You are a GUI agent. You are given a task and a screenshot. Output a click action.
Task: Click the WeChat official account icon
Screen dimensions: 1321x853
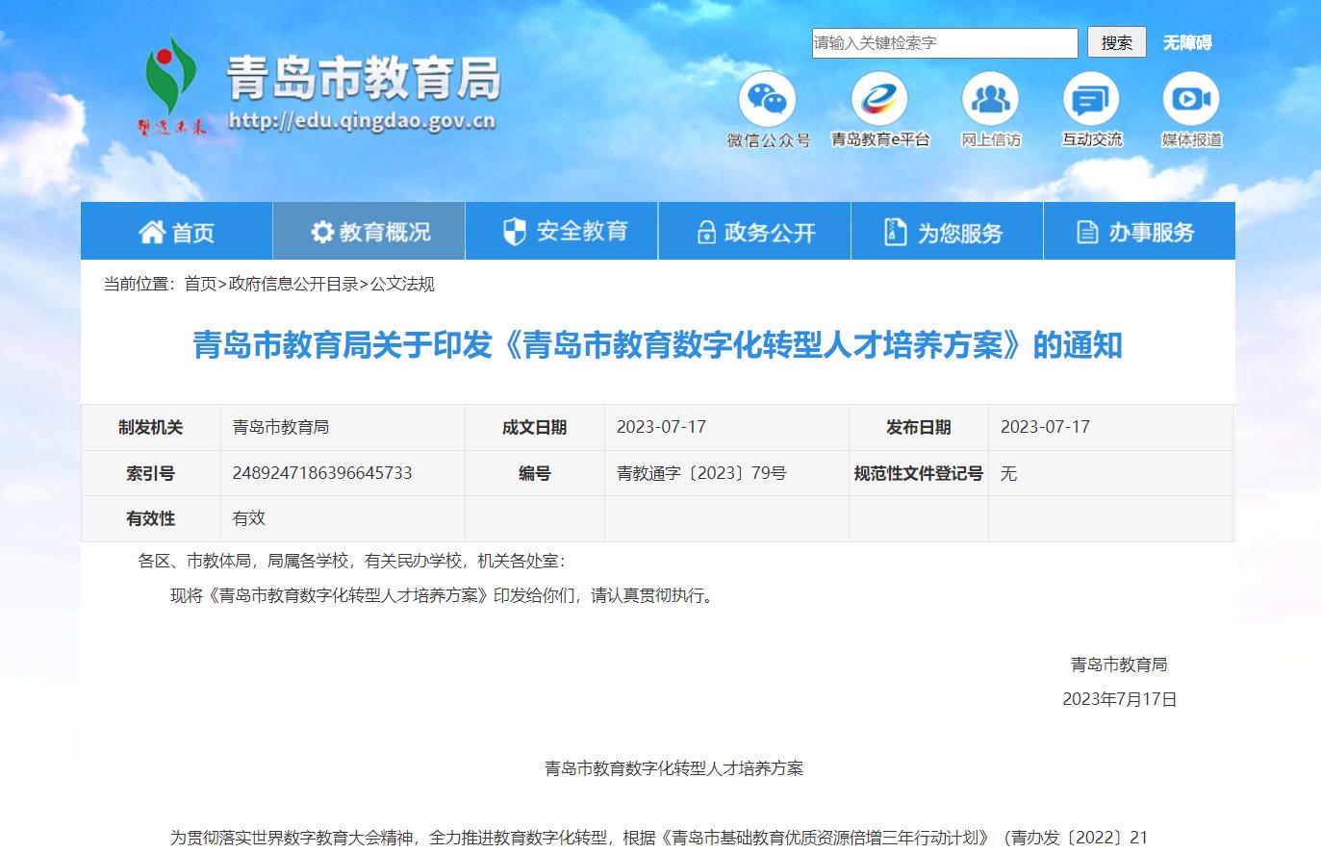click(767, 99)
